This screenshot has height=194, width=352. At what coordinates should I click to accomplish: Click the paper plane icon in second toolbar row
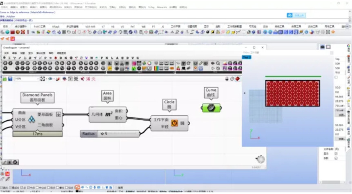pos(2,39)
